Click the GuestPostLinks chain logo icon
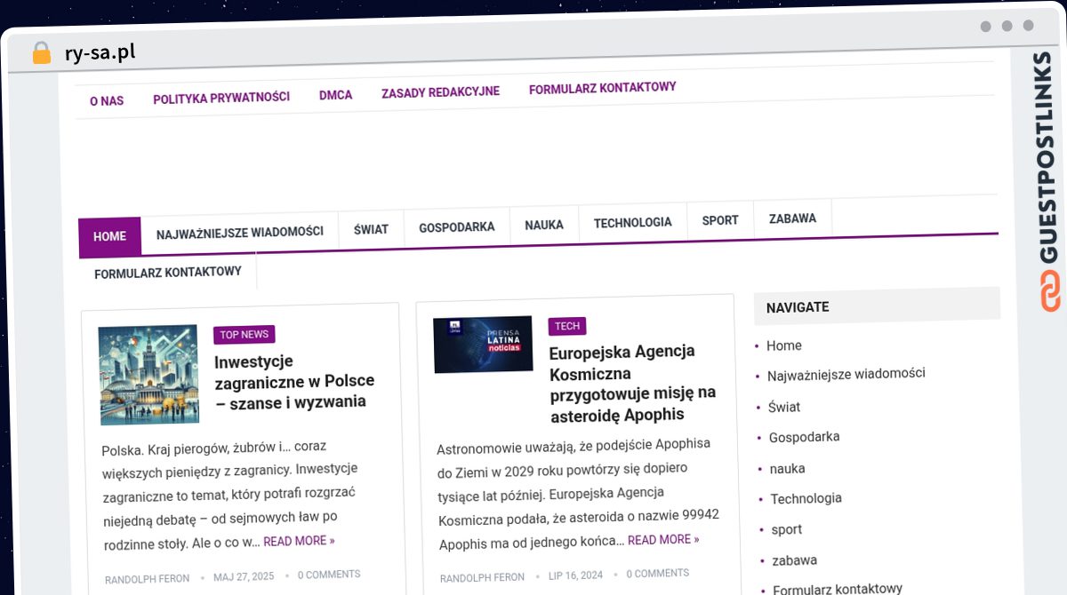 coord(1050,292)
